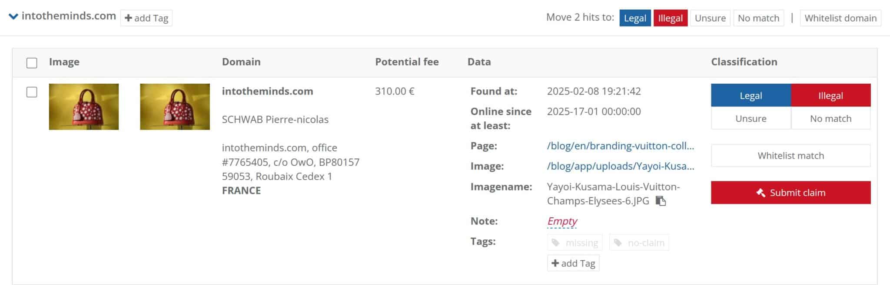
Task: Edit the Empty note field
Action: [562, 221]
